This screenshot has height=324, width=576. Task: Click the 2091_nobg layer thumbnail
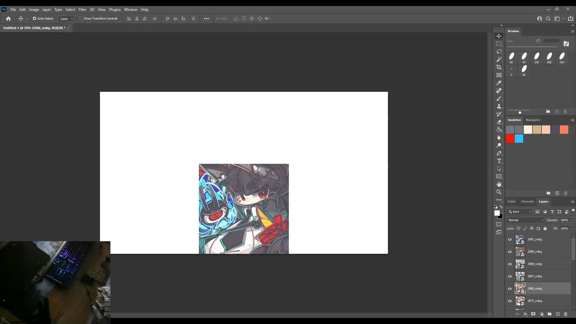520,239
